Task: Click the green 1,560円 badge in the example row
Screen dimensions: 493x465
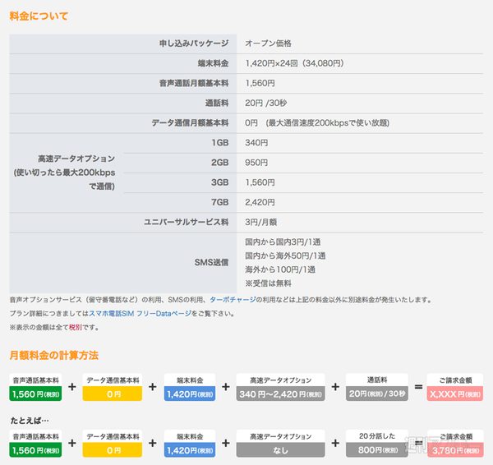Action: coord(35,450)
